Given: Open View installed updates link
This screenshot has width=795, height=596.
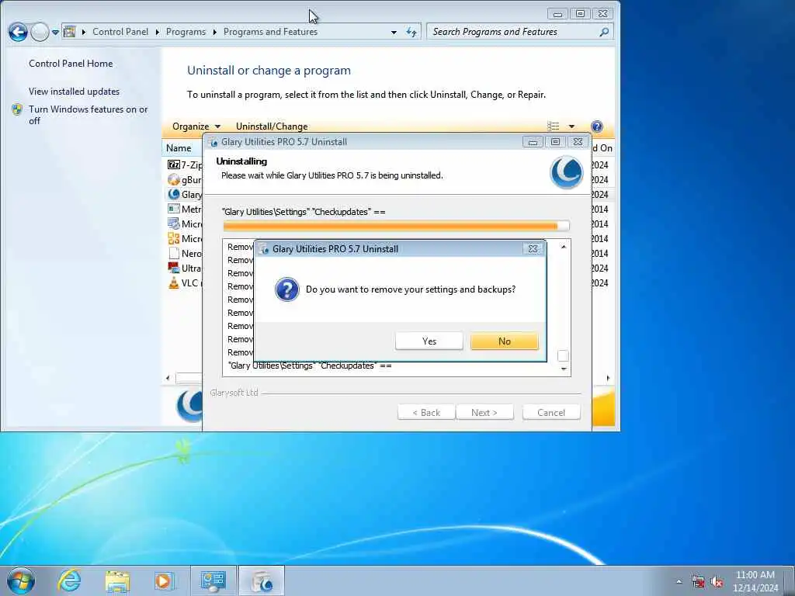Looking at the screenshot, I should point(74,92).
